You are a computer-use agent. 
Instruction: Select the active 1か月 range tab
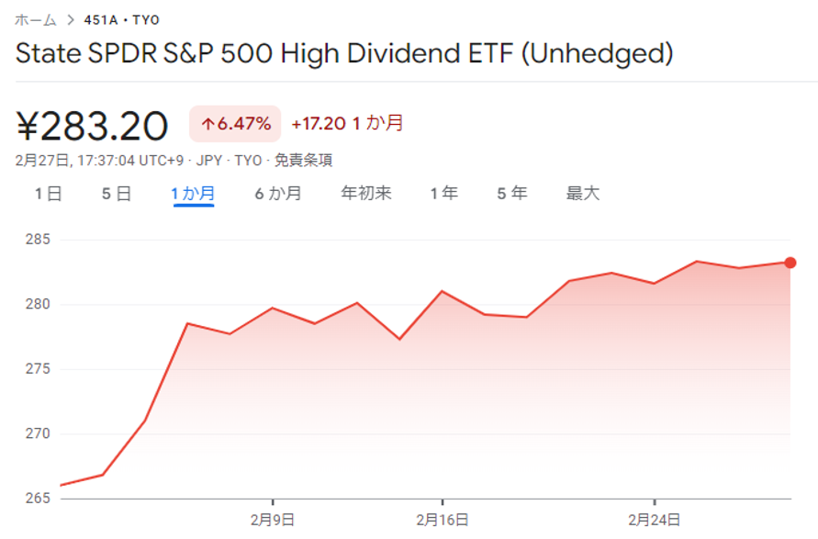click(x=193, y=194)
